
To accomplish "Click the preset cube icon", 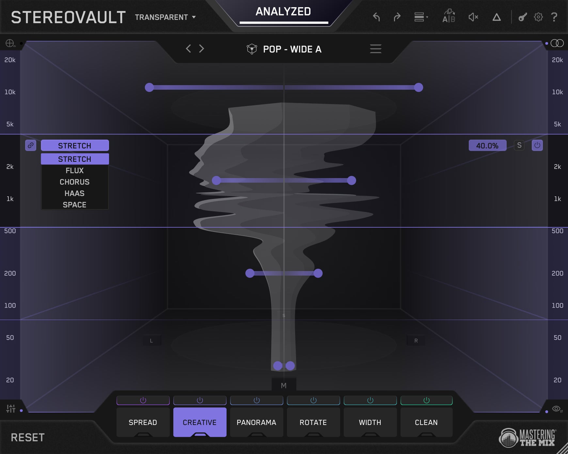I will point(252,49).
